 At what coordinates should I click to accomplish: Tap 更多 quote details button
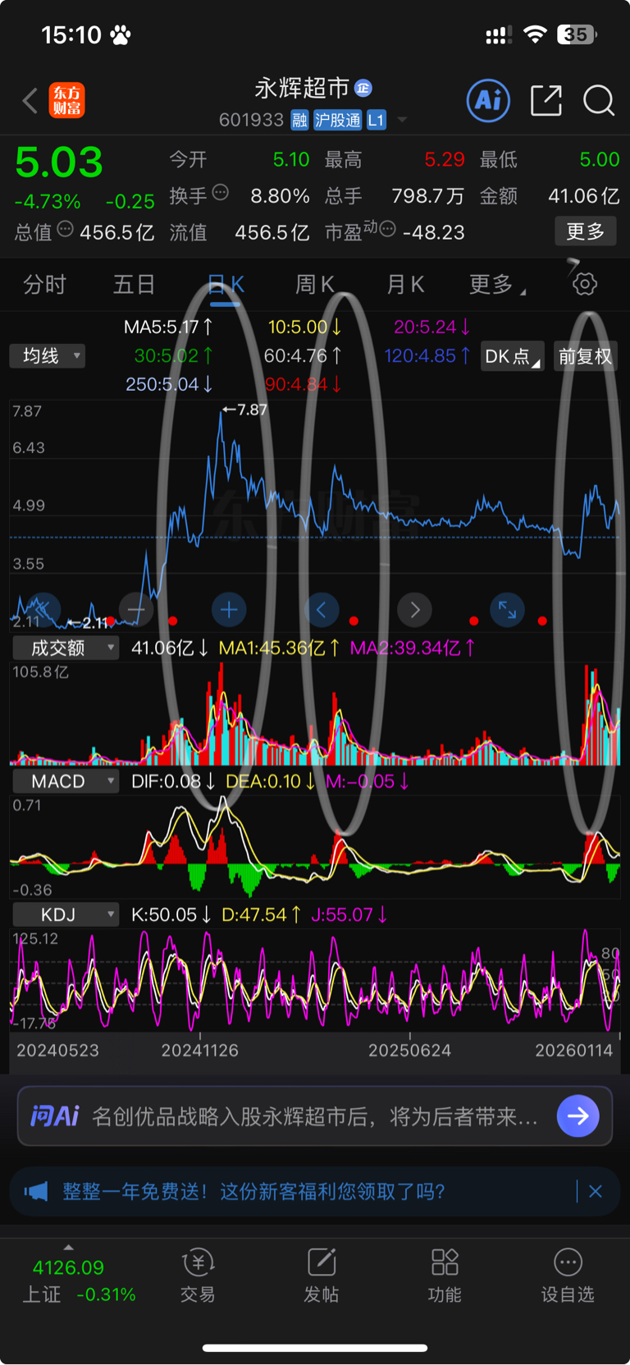point(586,231)
